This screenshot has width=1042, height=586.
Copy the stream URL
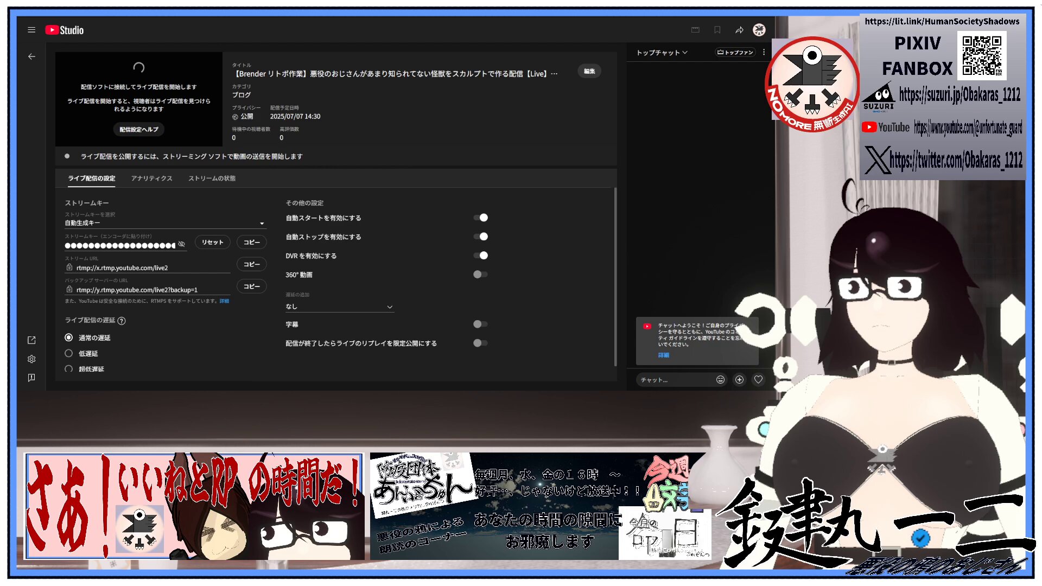(x=251, y=264)
